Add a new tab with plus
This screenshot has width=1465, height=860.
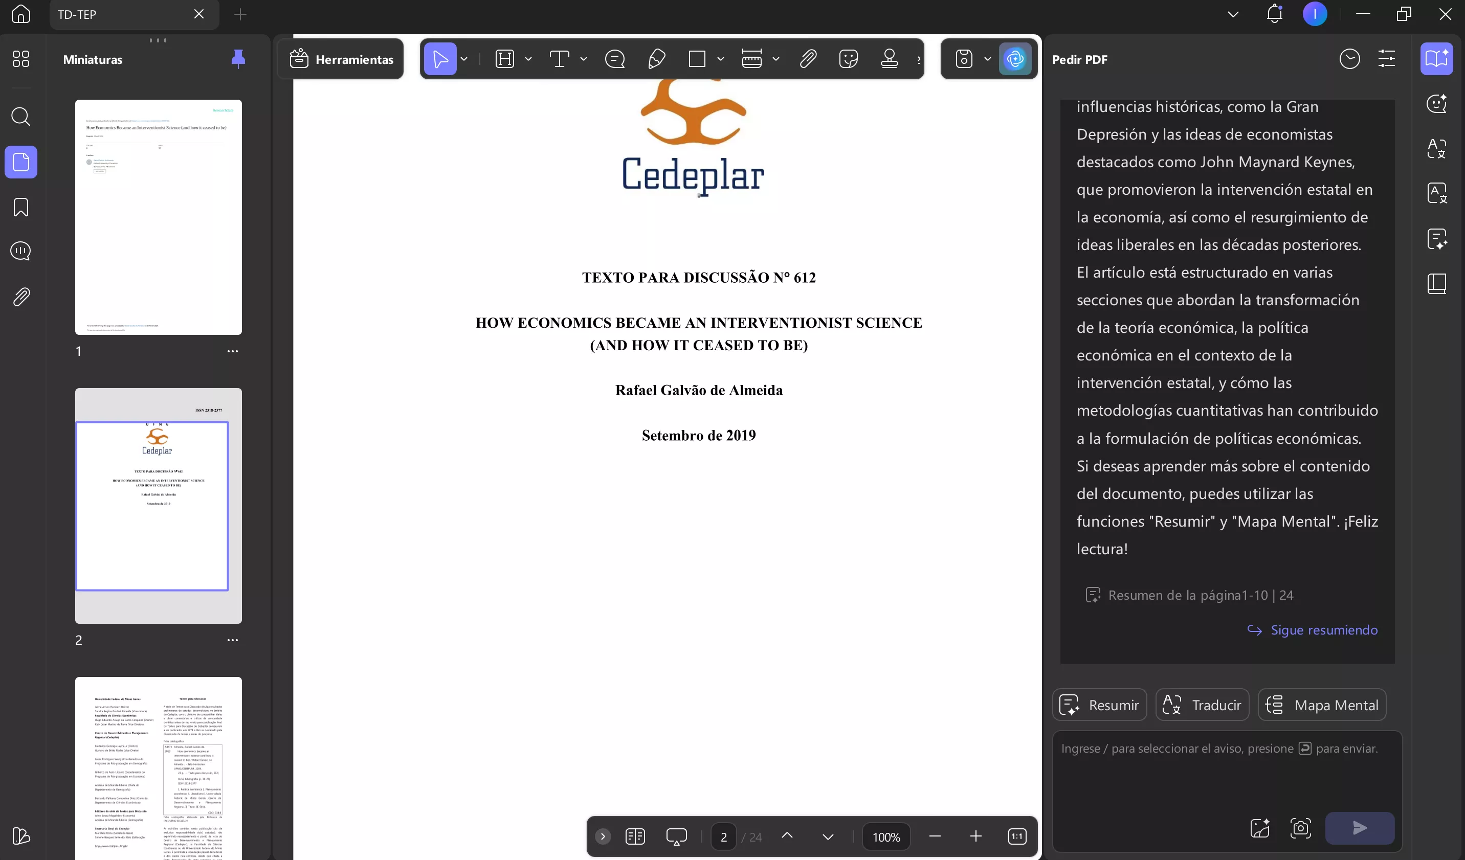240,14
